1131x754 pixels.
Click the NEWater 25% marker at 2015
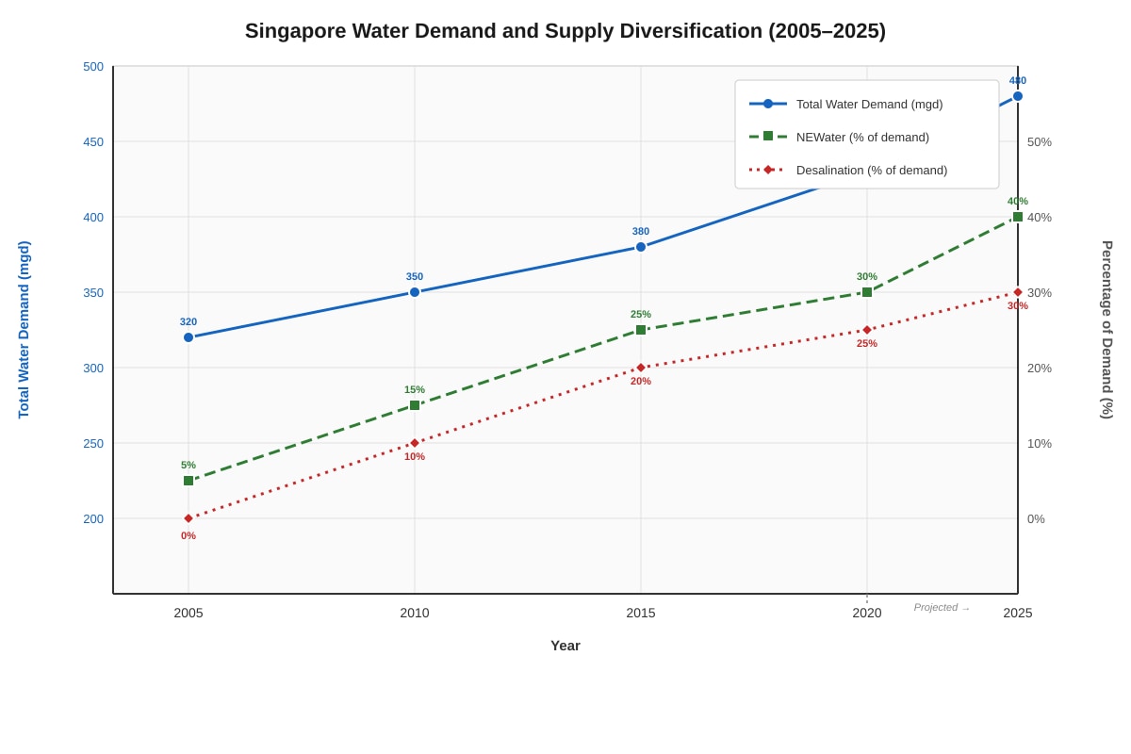click(x=641, y=330)
